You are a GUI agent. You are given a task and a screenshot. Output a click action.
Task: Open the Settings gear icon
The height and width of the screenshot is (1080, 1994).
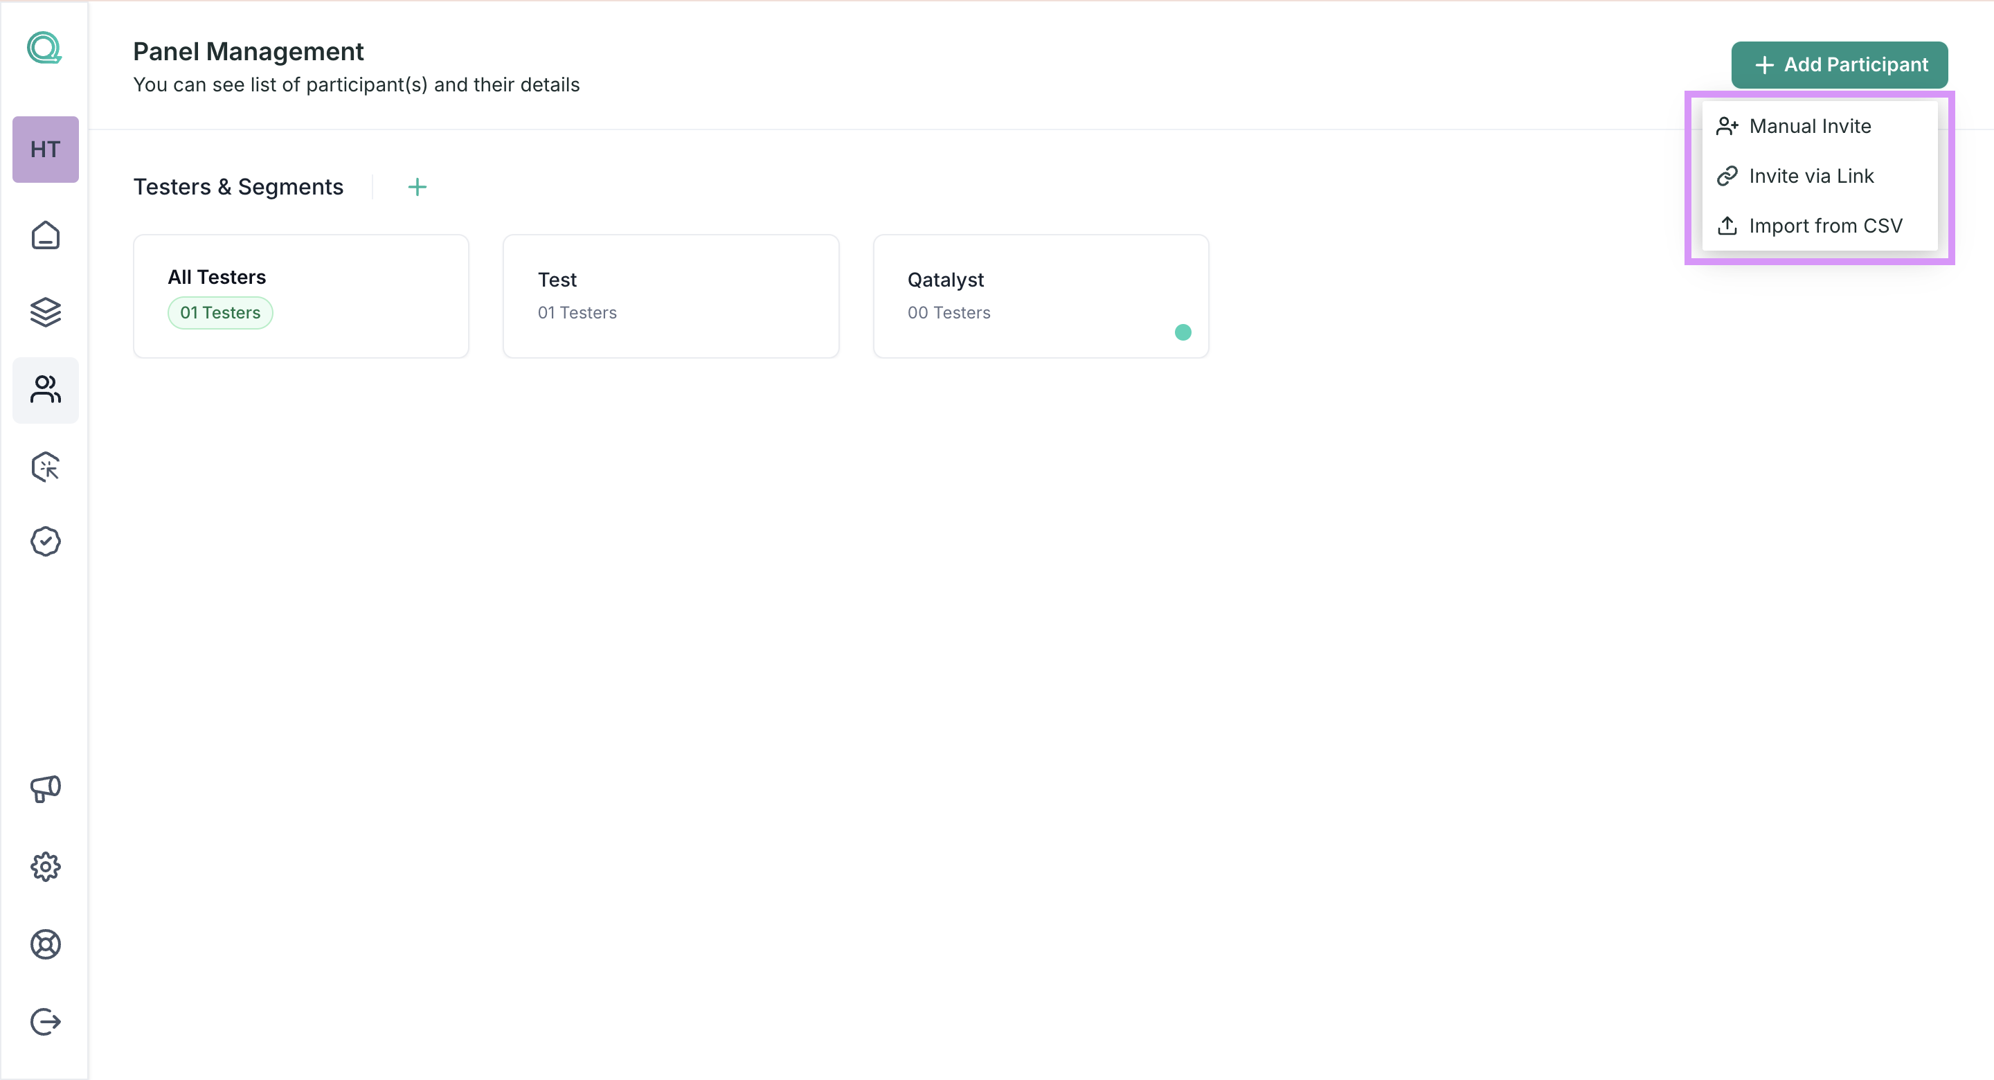[46, 866]
